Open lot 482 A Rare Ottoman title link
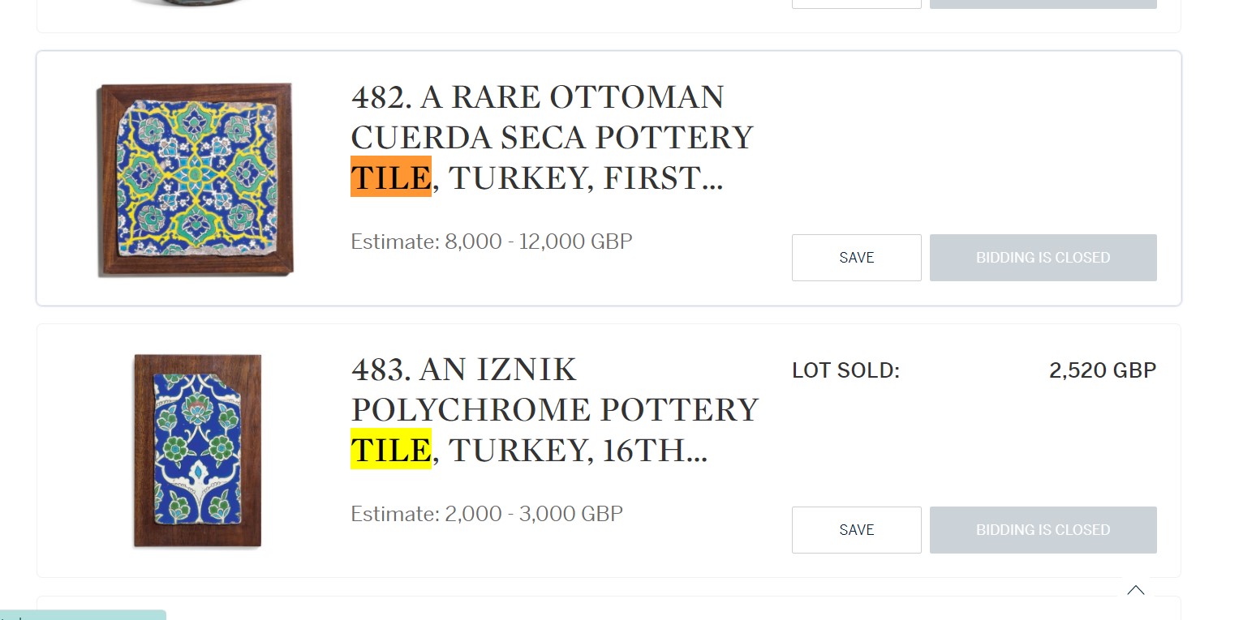Screen dimensions: 1256x620 pos(552,138)
